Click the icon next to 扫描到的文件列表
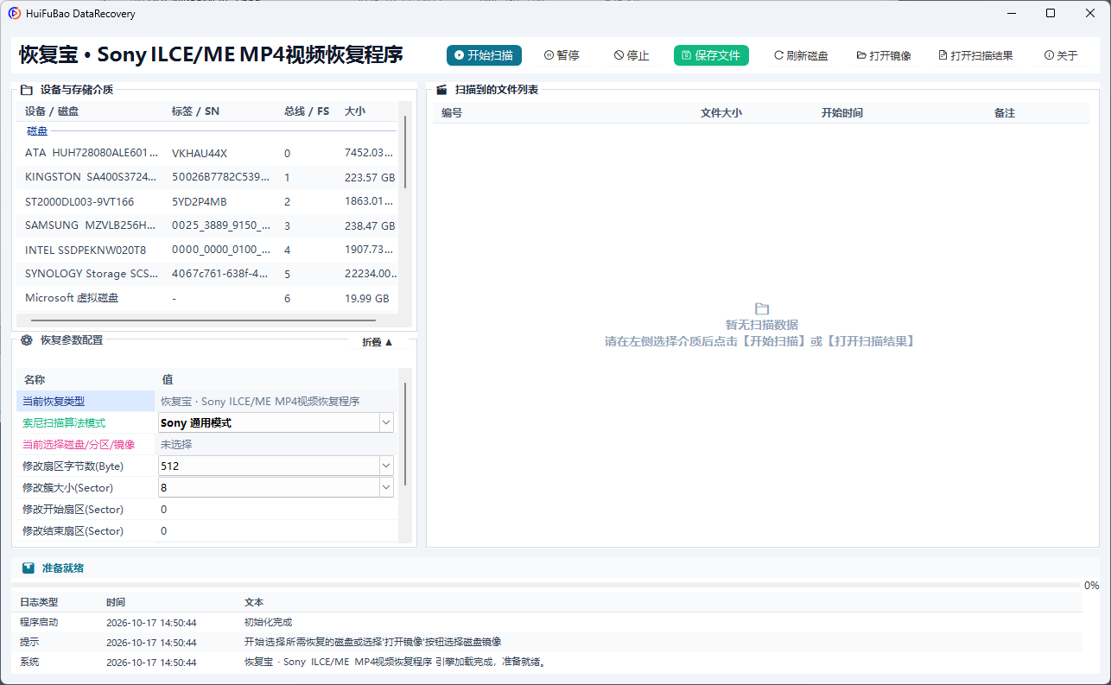This screenshot has width=1111, height=685. point(441,89)
